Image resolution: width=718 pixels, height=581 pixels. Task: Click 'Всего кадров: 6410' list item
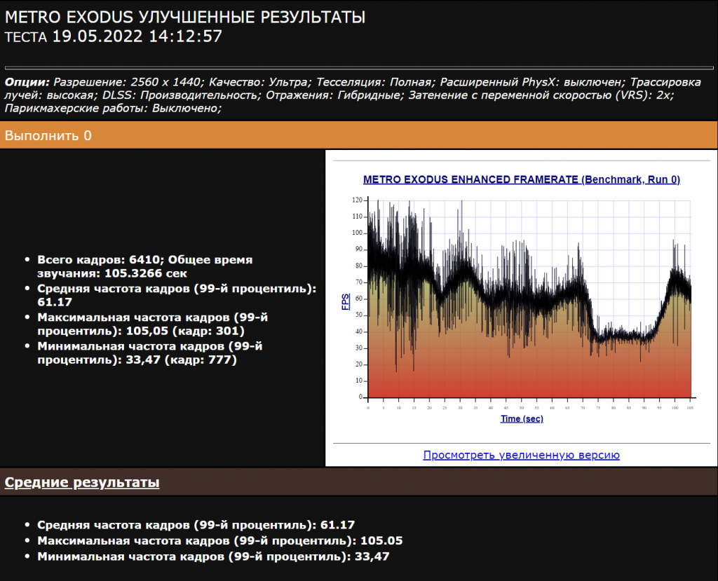click(x=144, y=266)
